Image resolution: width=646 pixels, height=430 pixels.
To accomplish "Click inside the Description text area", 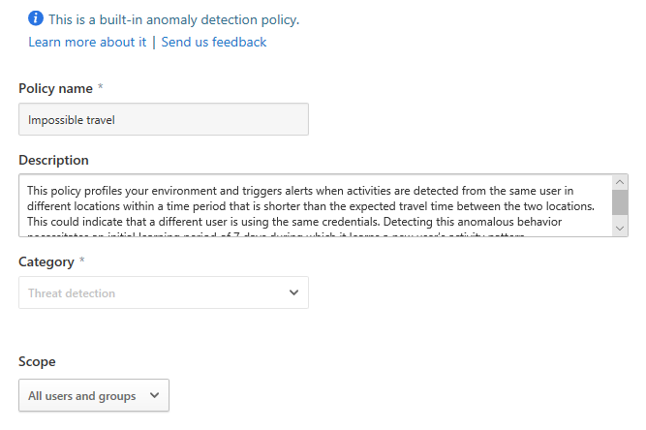I will pos(310,205).
